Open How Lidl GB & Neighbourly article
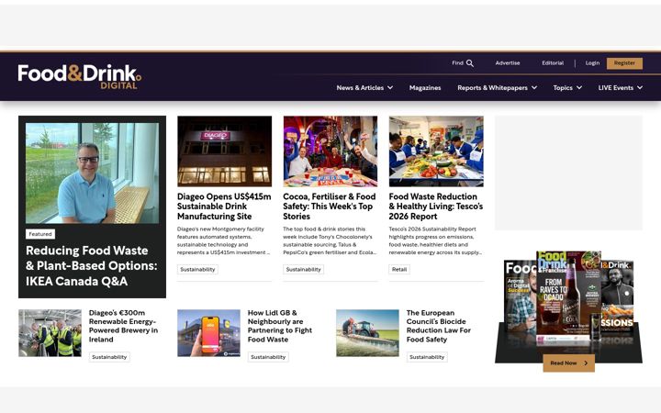Screen dimensions: 661x413 tap(280, 326)
